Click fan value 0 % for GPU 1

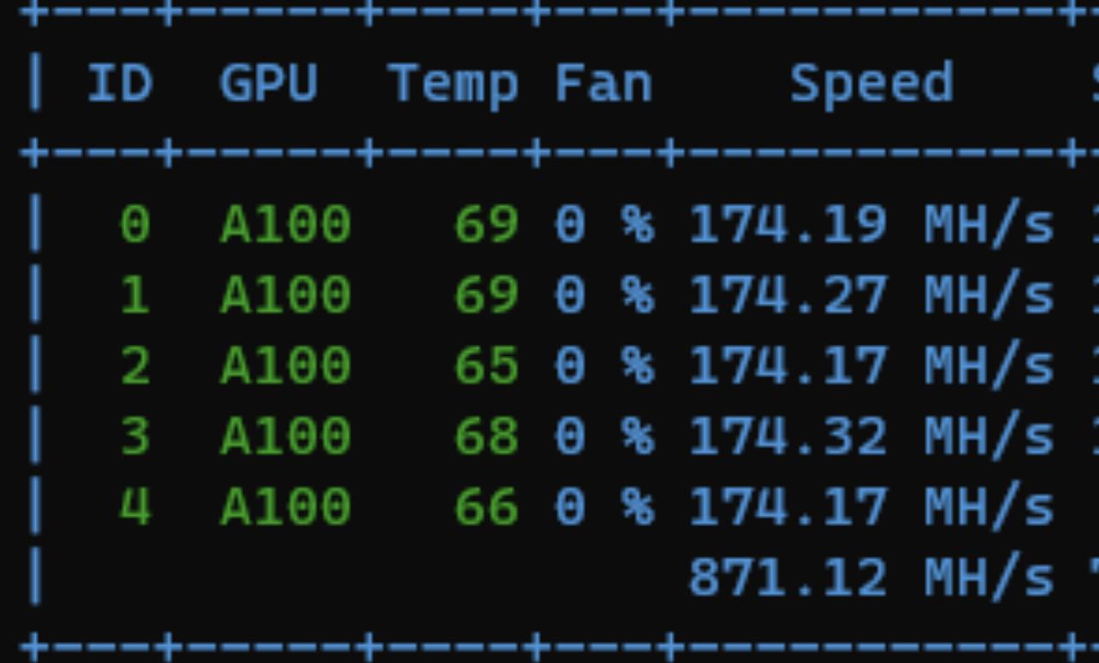pyautogui.click(x=604, y=296)
